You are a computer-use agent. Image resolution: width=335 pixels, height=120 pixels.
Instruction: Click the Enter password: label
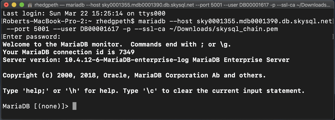32,37
